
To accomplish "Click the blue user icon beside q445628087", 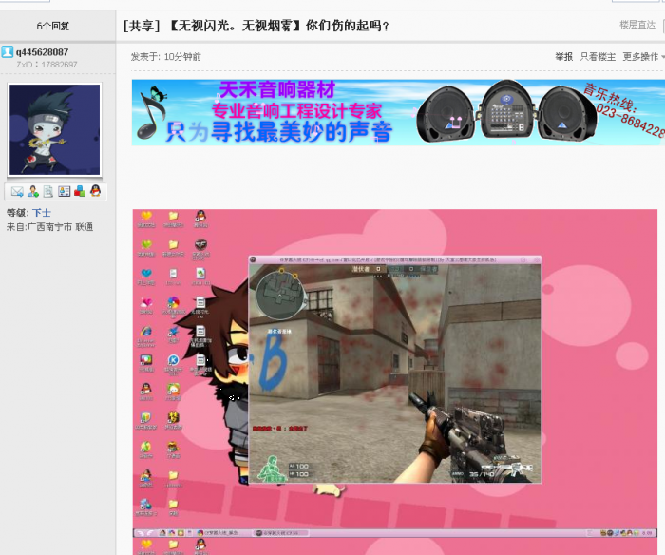I will click(8, 51).
